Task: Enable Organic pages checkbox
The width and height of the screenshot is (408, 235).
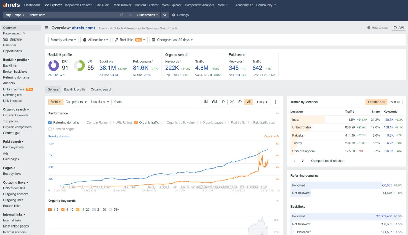Action: (x=199, y=122)
